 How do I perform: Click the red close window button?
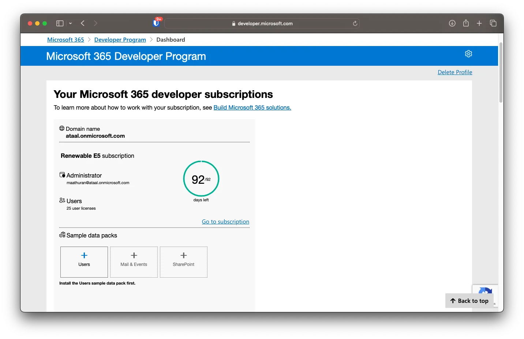pos(30,23)
